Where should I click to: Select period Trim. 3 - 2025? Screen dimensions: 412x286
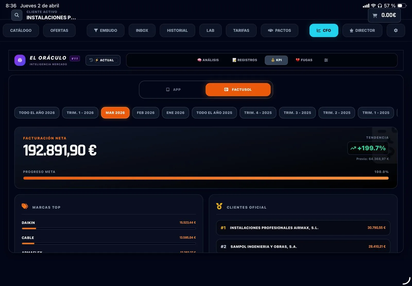click(x=297, y=113)
